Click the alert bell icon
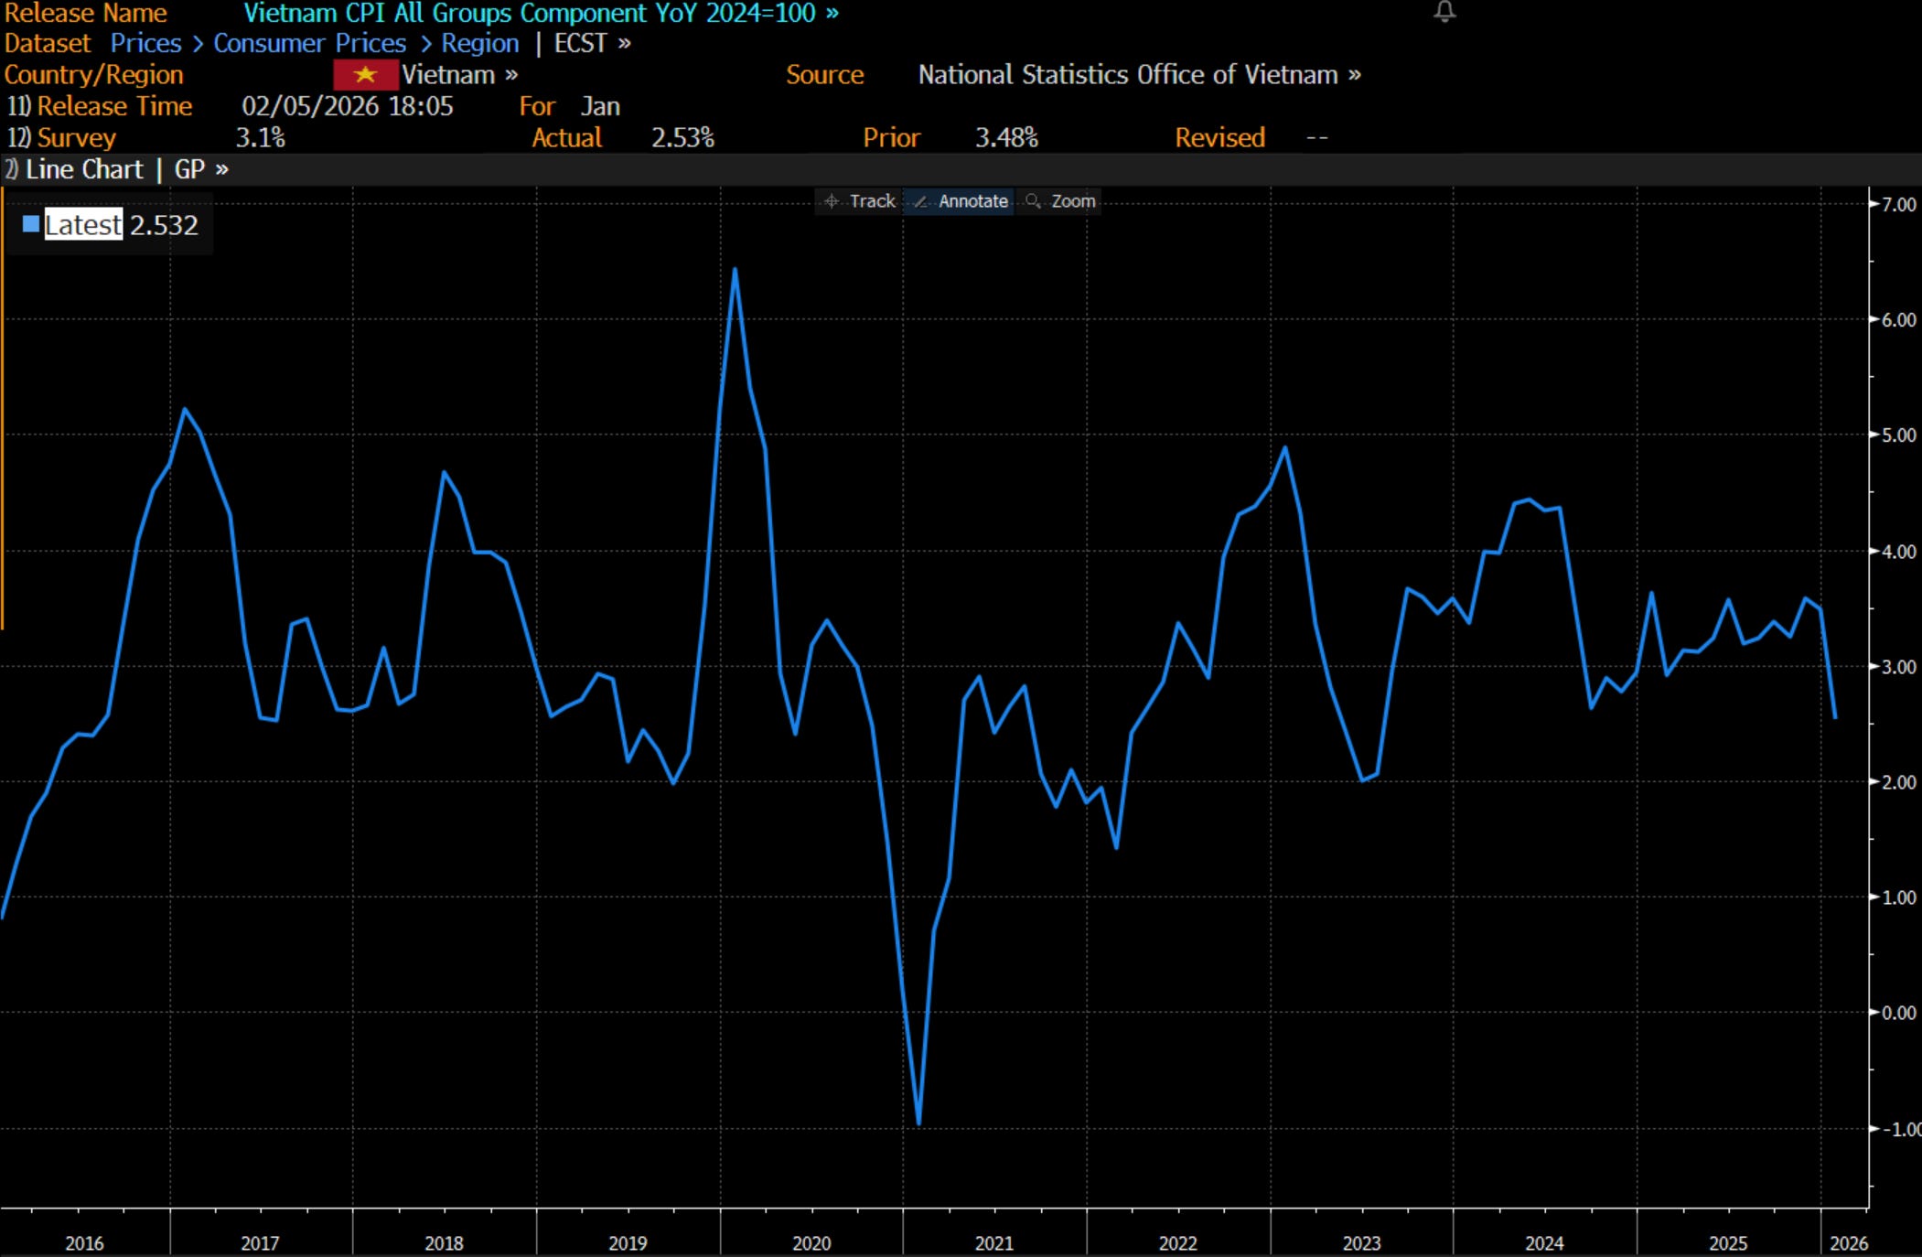 click(1444, 12)
